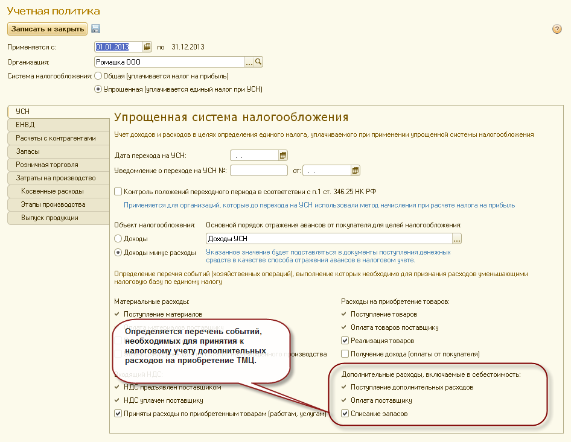The height and width of the screenshot is (442, 571).
Task: Click the Доходы УСН advance field
Action: pyautogui.click(x=329, y=239)
